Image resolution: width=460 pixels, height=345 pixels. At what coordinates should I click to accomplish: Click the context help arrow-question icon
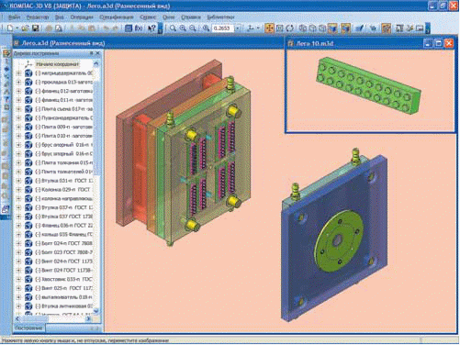(x=151, y=28)
